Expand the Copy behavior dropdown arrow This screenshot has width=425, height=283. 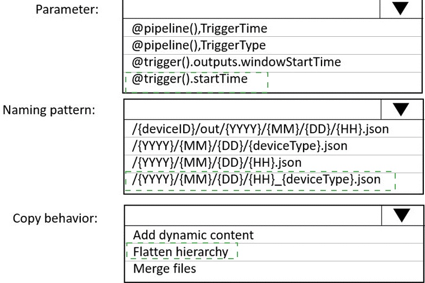pos(401,215)
